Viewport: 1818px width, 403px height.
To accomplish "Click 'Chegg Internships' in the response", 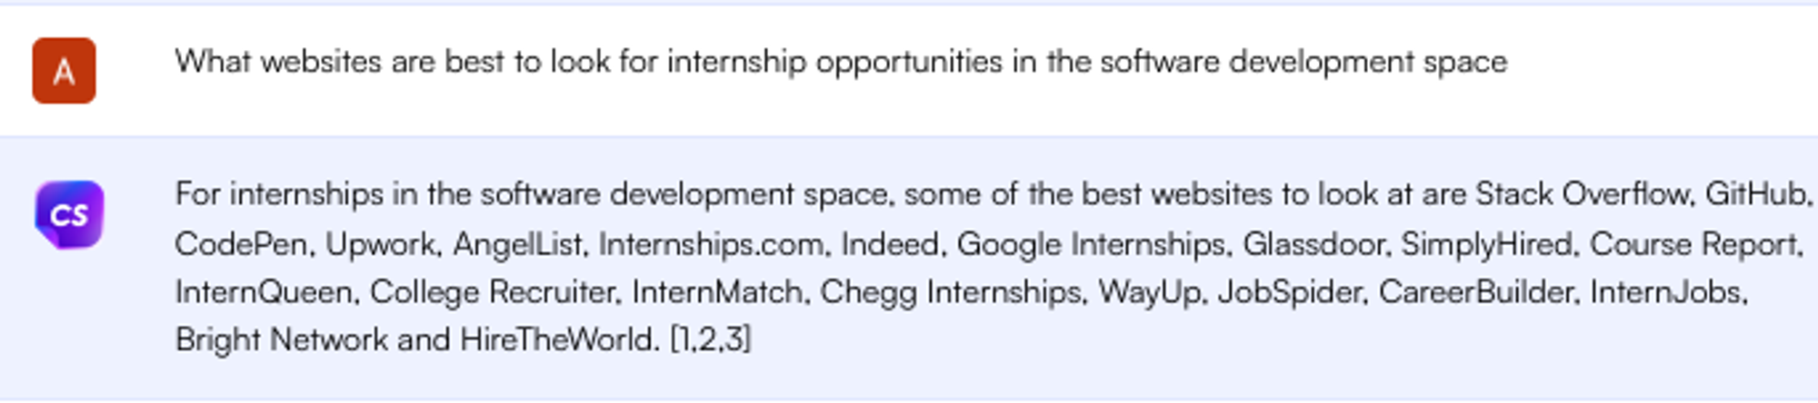I will tap(951, 292).
